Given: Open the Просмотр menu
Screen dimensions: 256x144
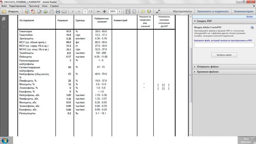Looking at the screenshot, I should [x=34, y=6].
